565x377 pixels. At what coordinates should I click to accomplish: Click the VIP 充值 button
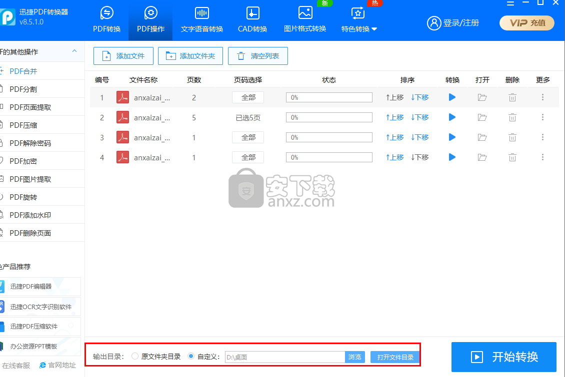click(527, 23)
